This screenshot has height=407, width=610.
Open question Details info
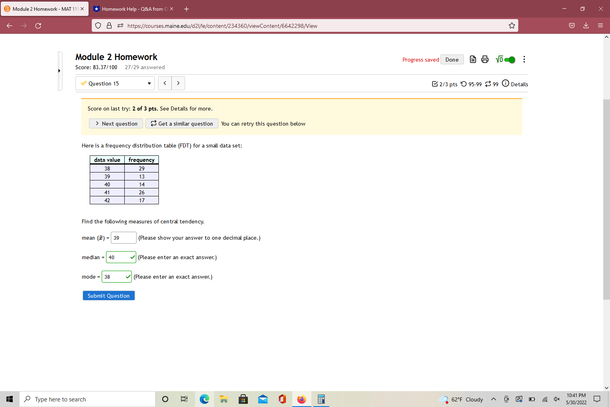[x=515, y=84]
